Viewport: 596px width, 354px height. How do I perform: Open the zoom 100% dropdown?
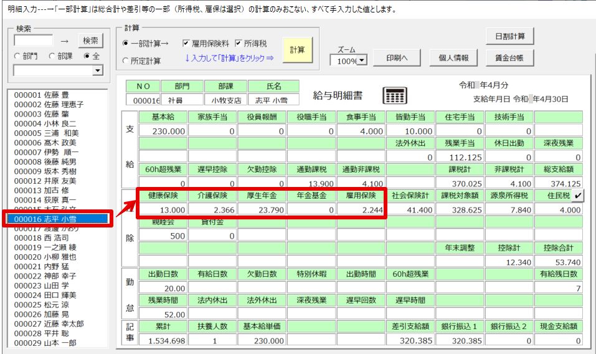[x=361, y=62]
